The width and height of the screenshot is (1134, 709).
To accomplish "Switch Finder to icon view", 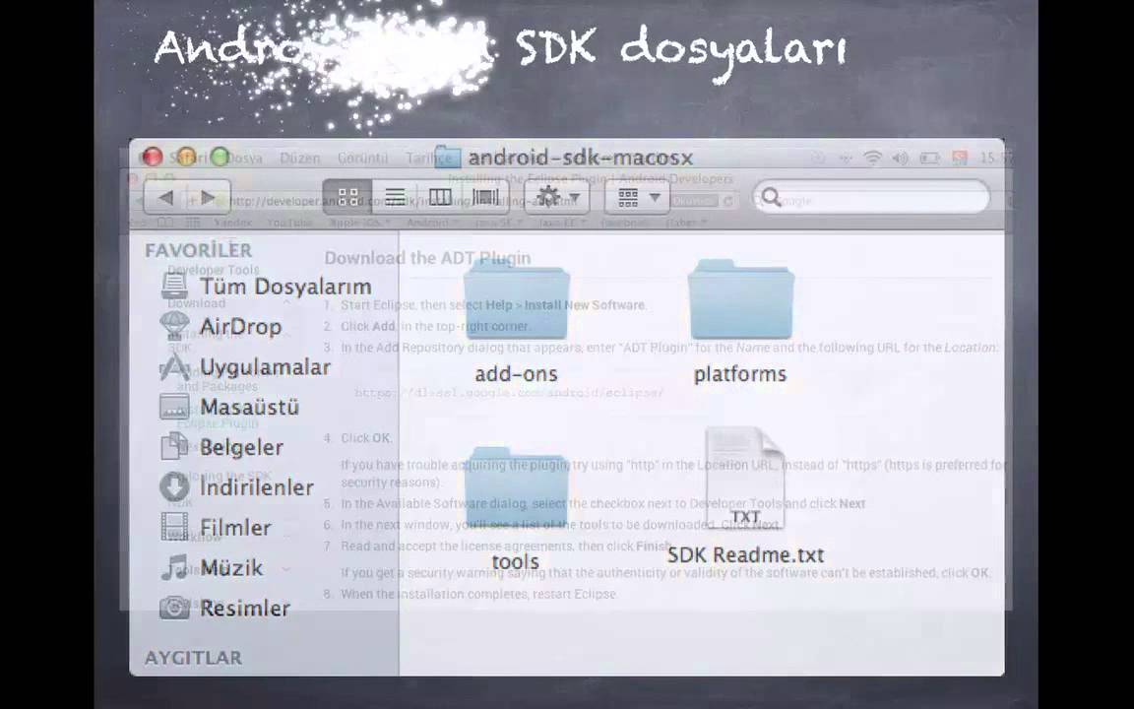I will (347, 197).
